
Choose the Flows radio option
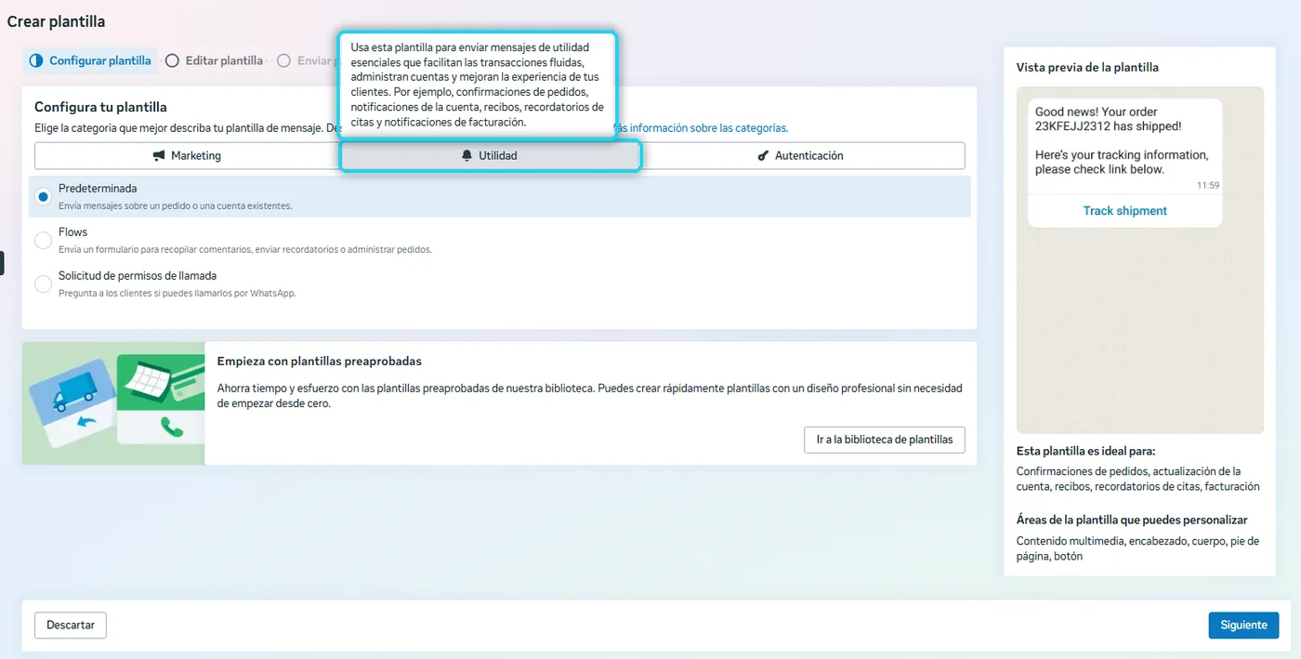(43, 240)
